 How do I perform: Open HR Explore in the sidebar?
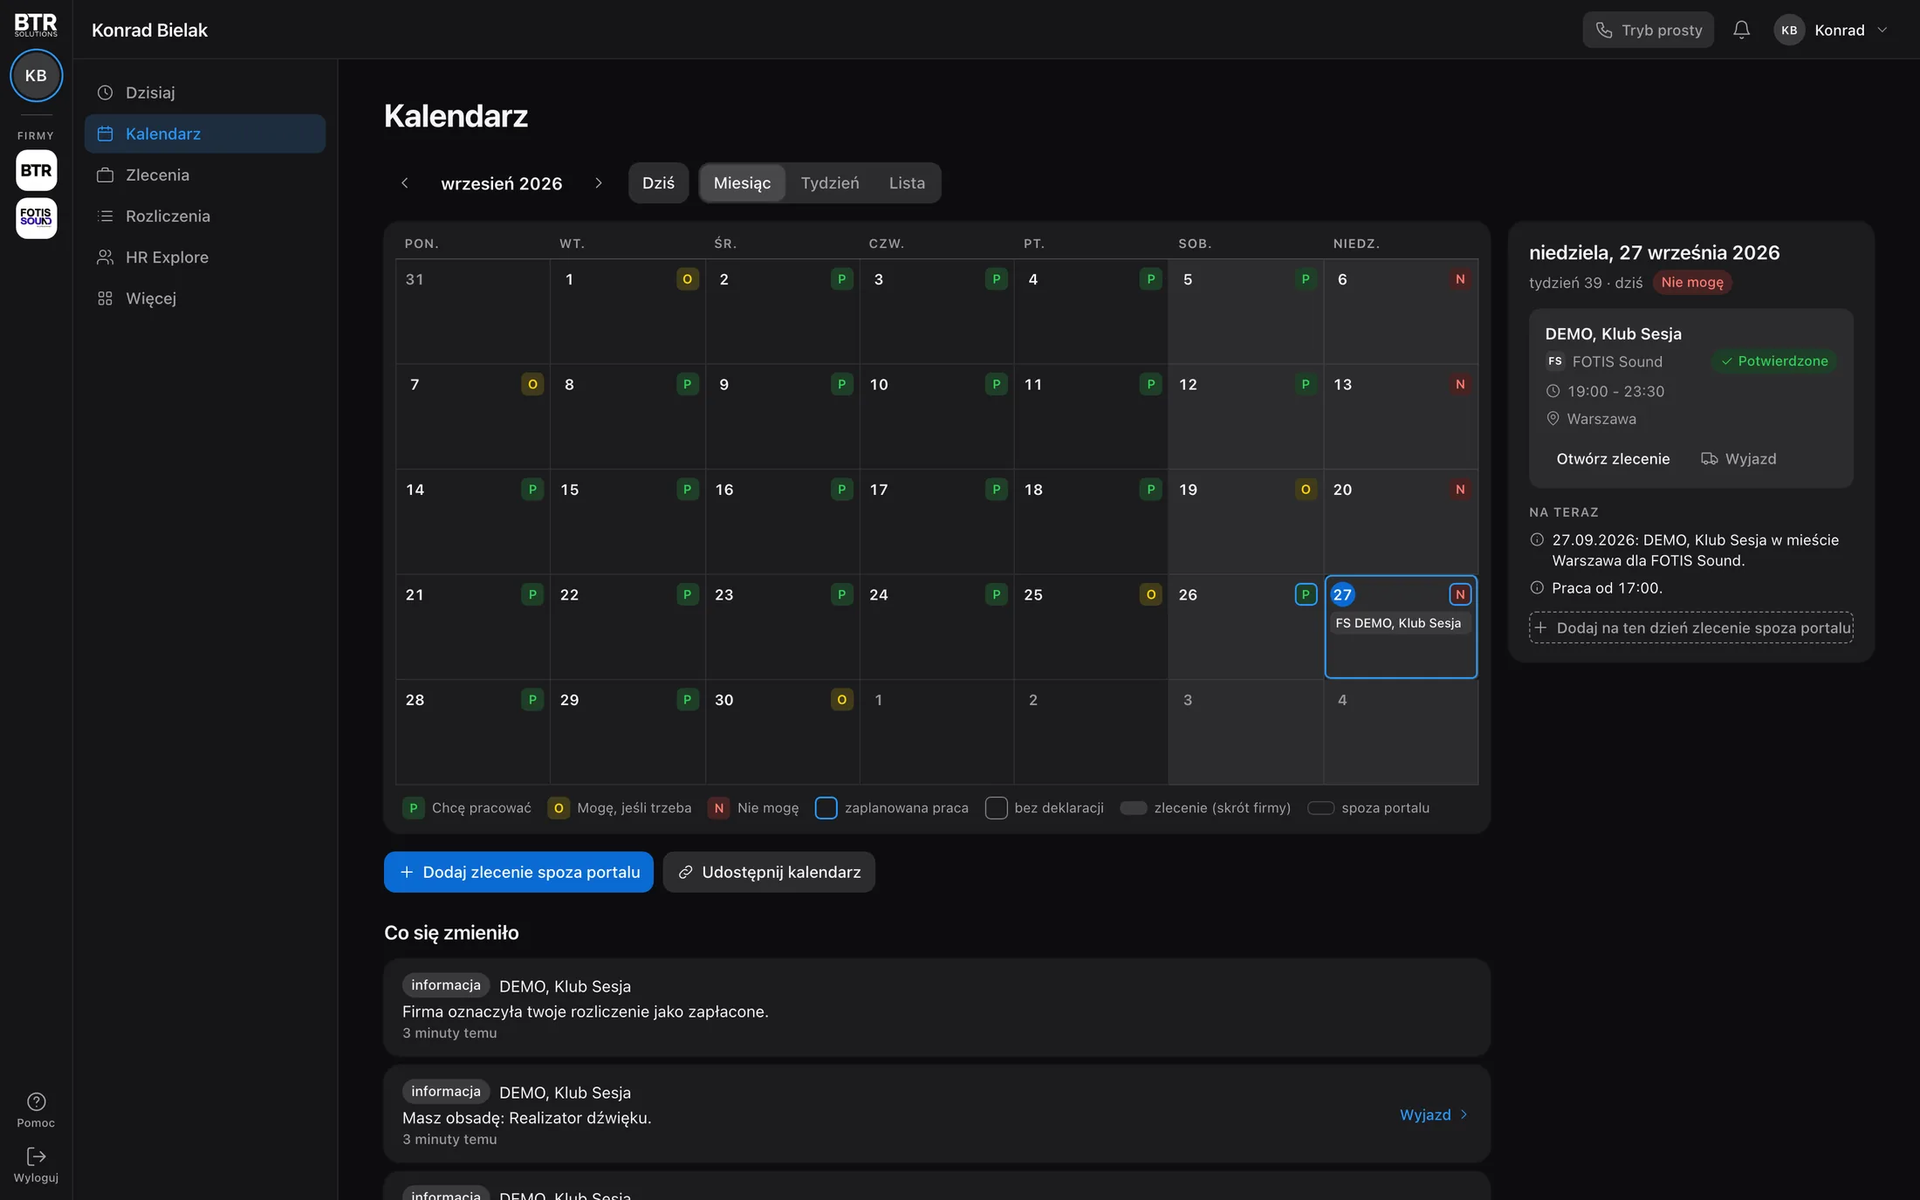click(x=205, y=257)
